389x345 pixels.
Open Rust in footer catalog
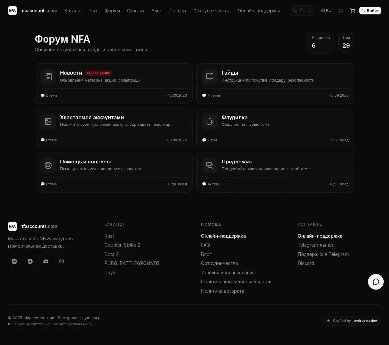pos(109,236)
